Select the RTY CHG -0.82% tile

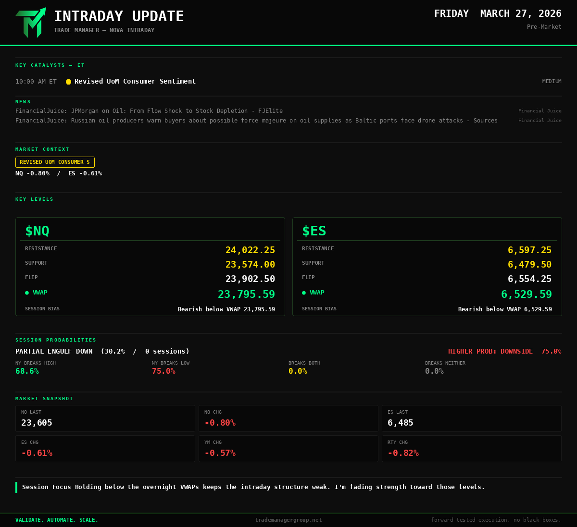[x=472, y=449]
